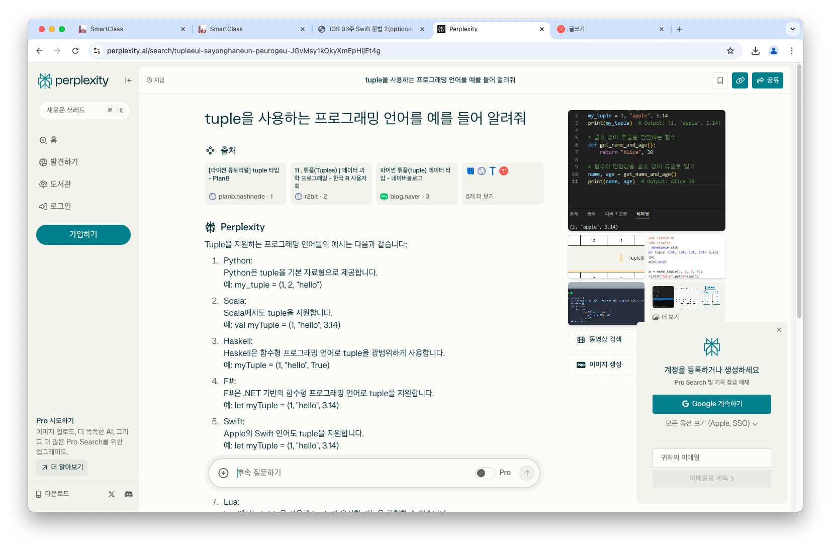Go back in browser history
The height and width of the screenshot is (549, 831).
pyautogui.click(x=39, y=51)
